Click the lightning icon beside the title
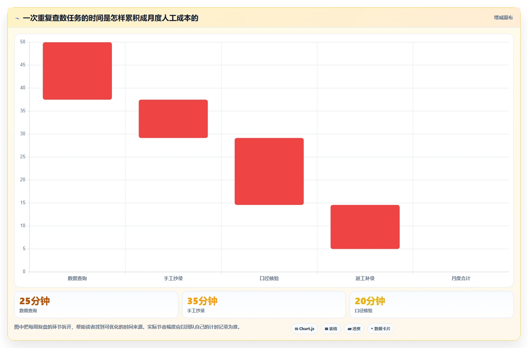This screenshot has height=348, width=528. (17, 18)
